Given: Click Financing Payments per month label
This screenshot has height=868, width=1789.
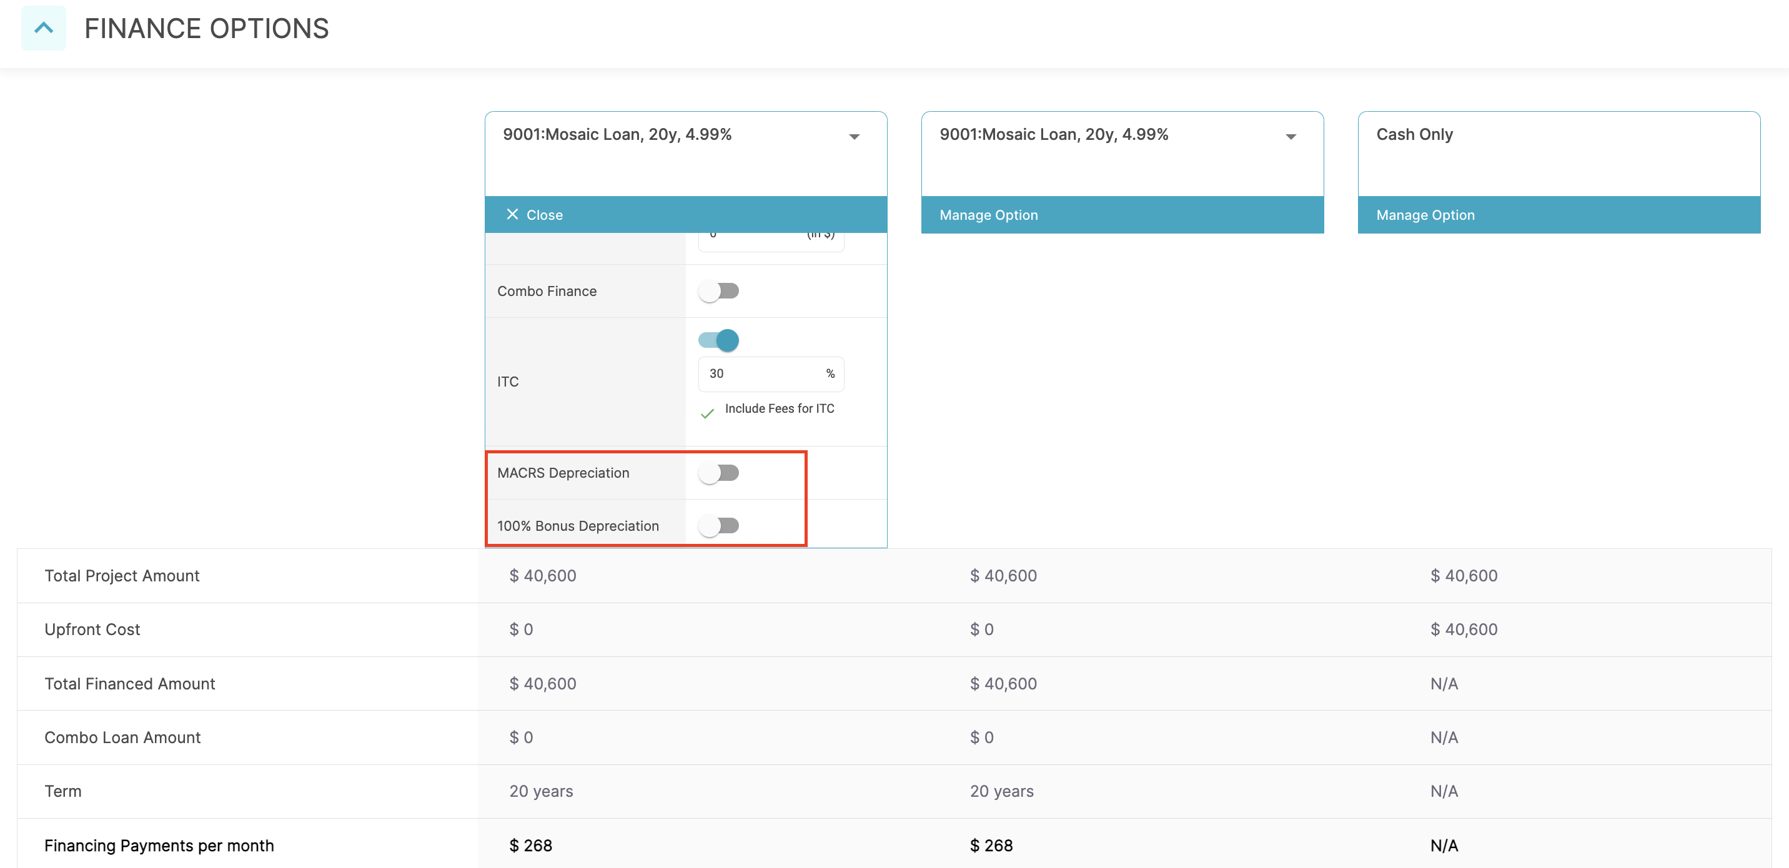Looking at the screenshot, I should [159, 846].
